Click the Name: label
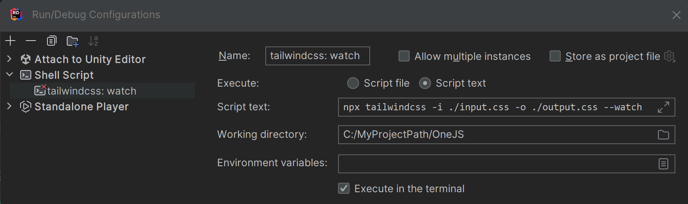The image size is (688, 204). coord(234,56)
